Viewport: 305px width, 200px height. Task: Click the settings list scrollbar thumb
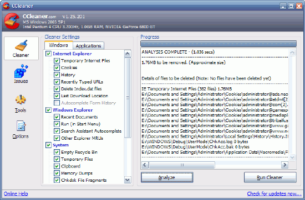pyautogui.click(x=128, y=98)
